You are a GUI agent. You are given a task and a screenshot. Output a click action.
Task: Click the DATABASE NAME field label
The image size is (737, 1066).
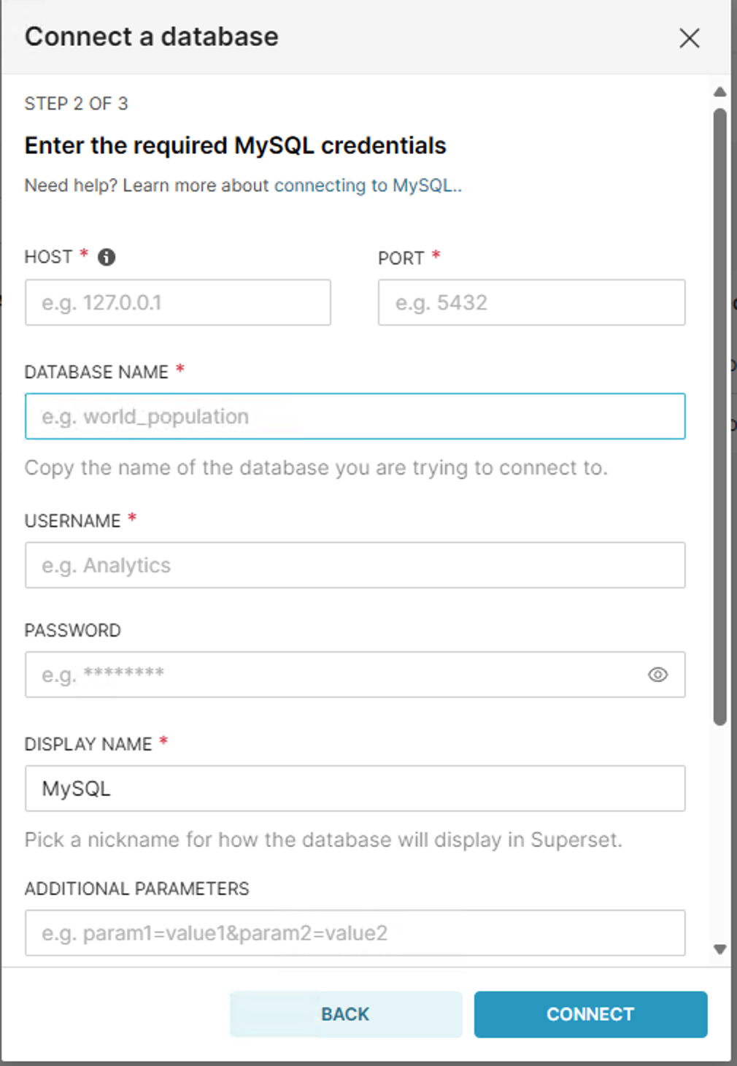(x=96, y=372)
